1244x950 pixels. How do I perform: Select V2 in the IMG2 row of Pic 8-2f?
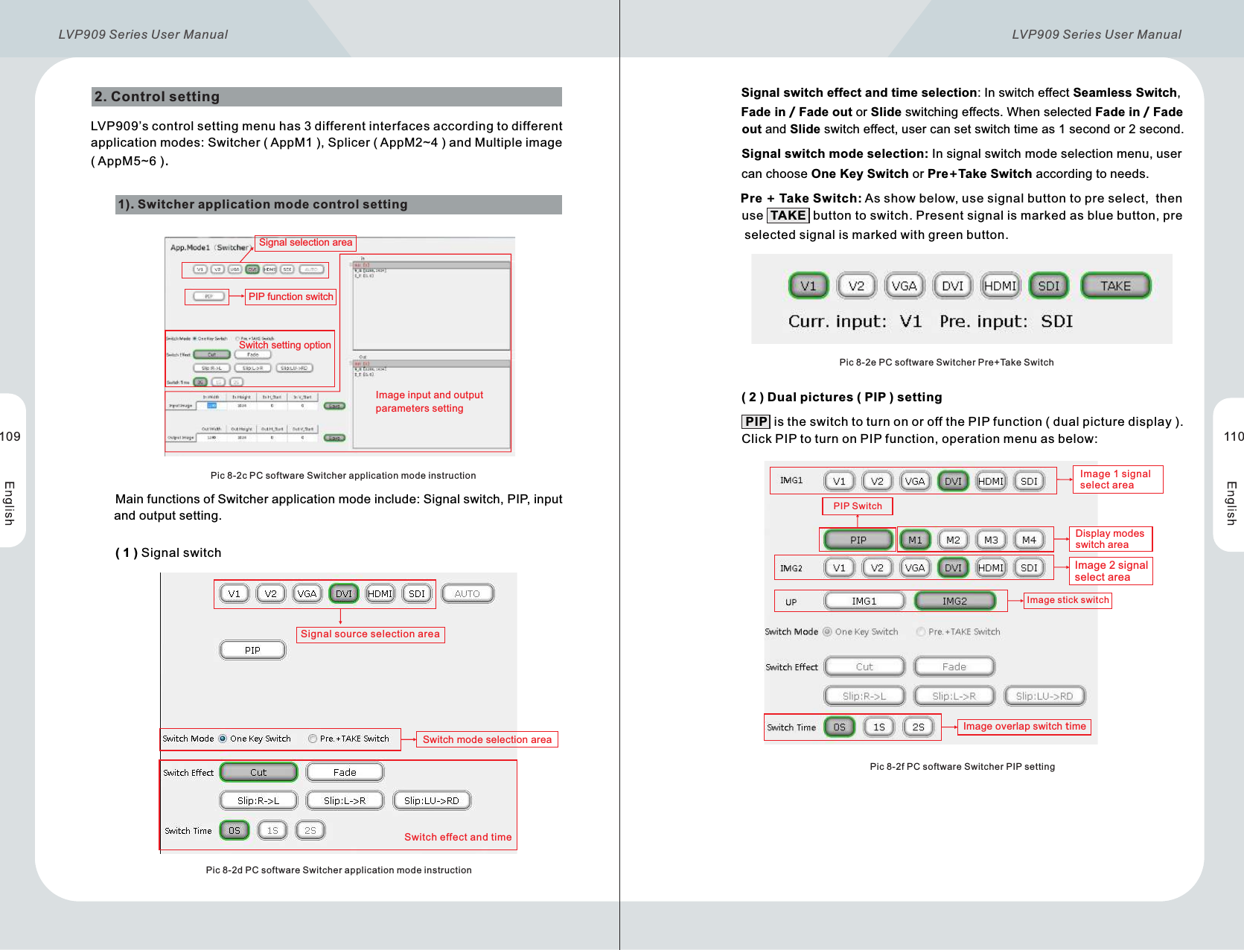click(877, 567)
